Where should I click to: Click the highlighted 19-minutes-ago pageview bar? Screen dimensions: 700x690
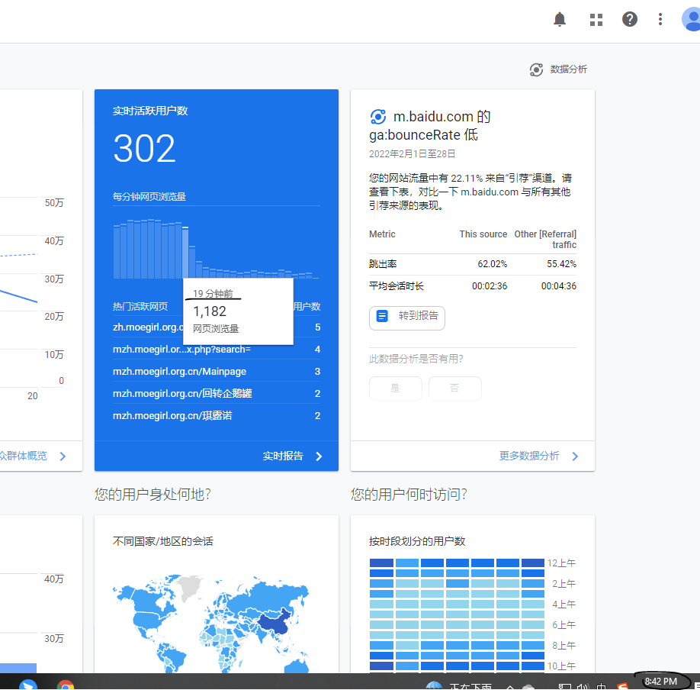[185, 253]
